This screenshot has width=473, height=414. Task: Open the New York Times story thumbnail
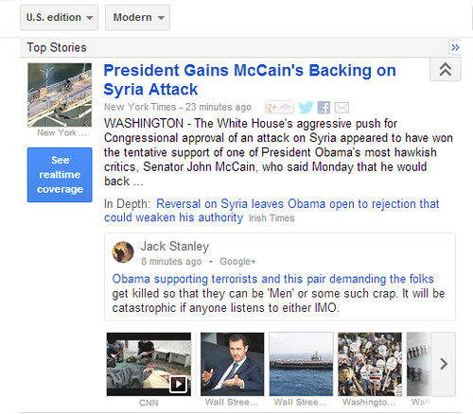[60, 95]
